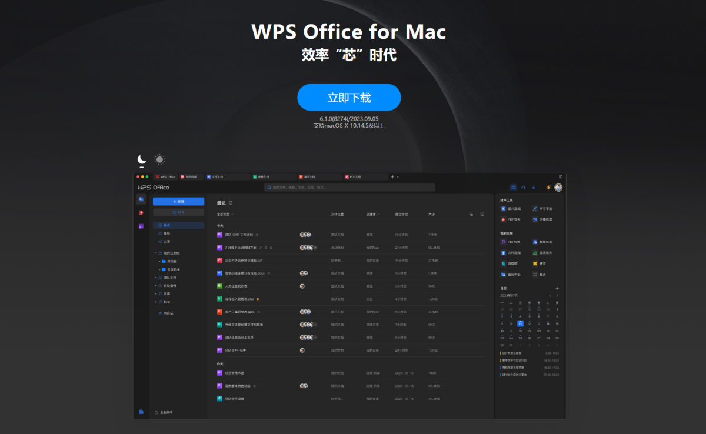Enable light mode with the sun toggle

coord(159,159)
